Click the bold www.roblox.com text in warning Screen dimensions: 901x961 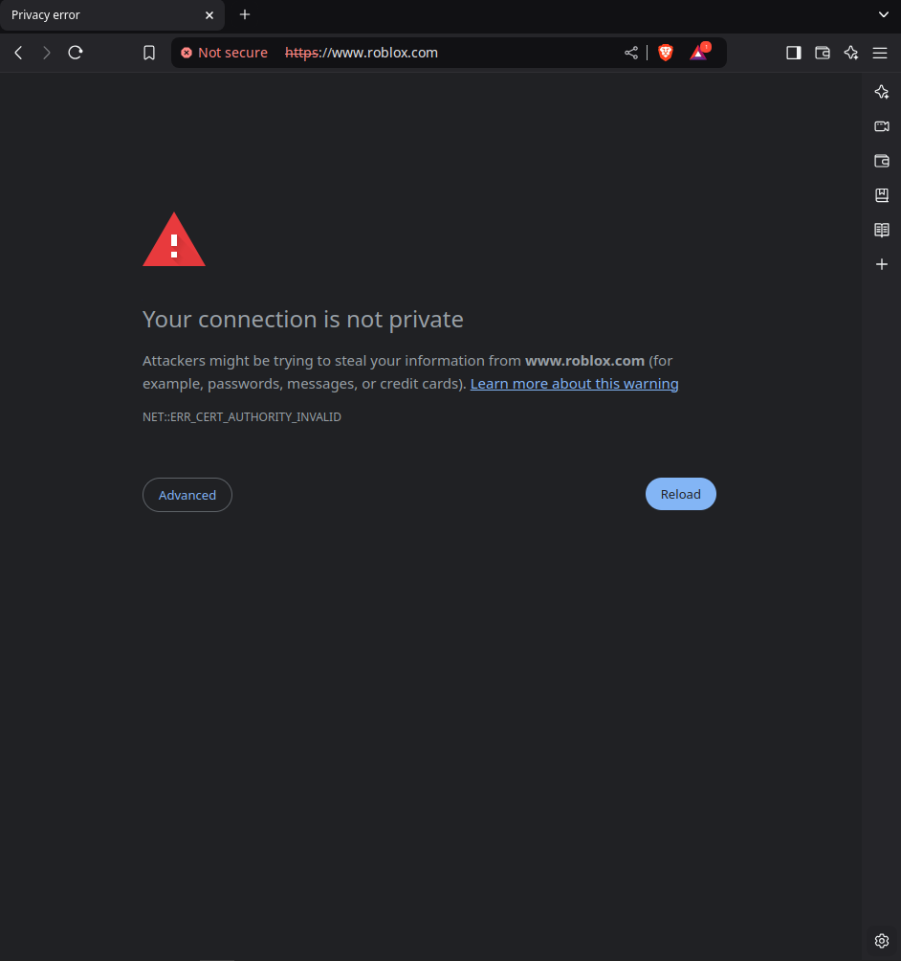click(x=584, y=360)
